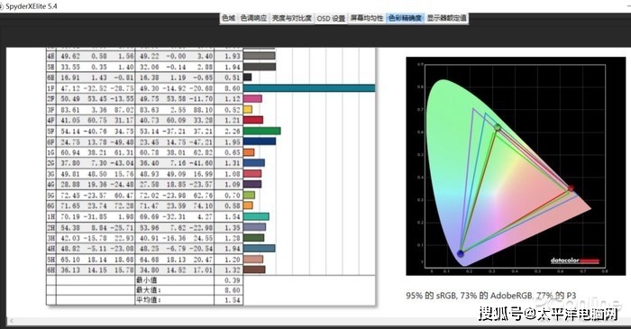
Task: Click the horizontal scrollbar left arrow
Action: [x=11, y=321]
